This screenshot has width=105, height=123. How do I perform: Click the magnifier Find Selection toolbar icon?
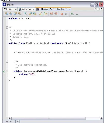click(11, 14)
